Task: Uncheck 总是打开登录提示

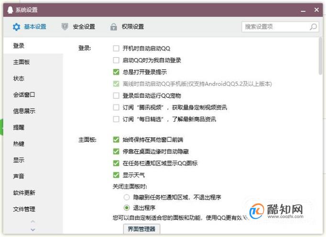Action: [116, 72]
